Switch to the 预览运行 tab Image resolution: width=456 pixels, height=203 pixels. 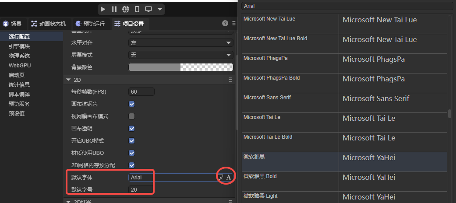pyautogui.click(x=90, y=24)
